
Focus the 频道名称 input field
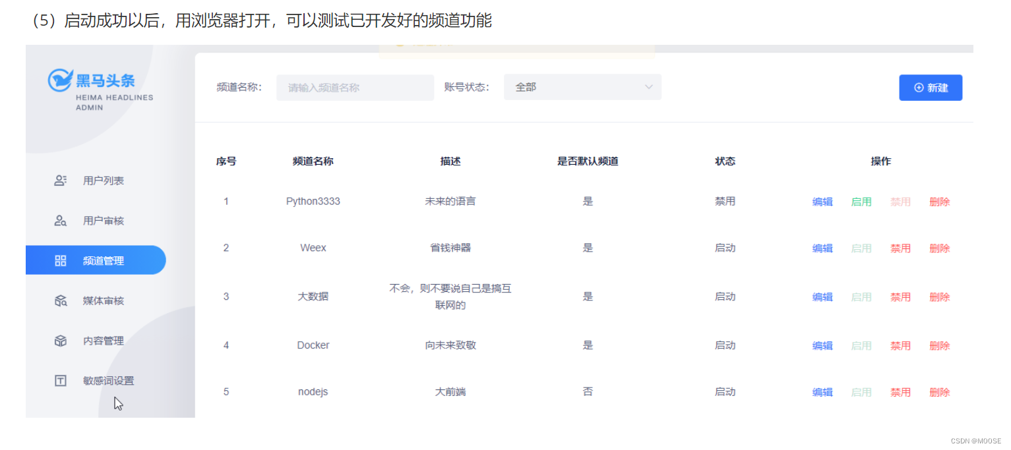pos(355,87)
